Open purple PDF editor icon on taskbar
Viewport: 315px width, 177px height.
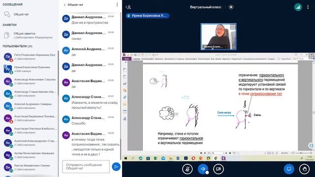pyautogui.click(x=223, y=158)
